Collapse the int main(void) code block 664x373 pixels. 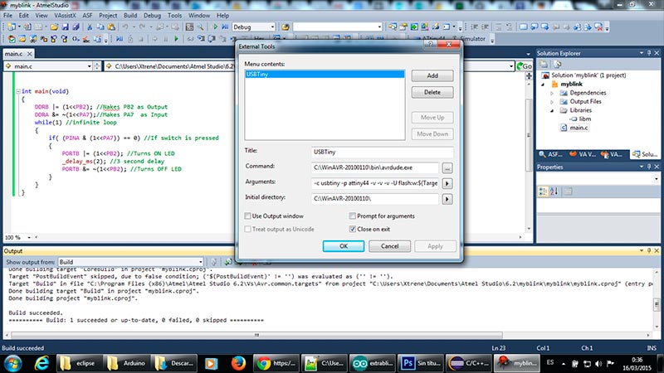pos(18,91)
